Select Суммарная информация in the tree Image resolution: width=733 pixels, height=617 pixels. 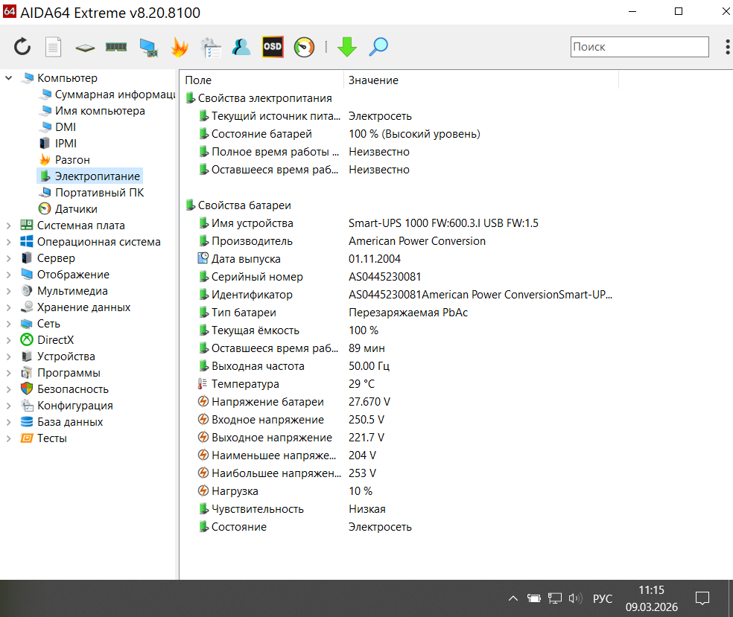[x=115, y=95]
